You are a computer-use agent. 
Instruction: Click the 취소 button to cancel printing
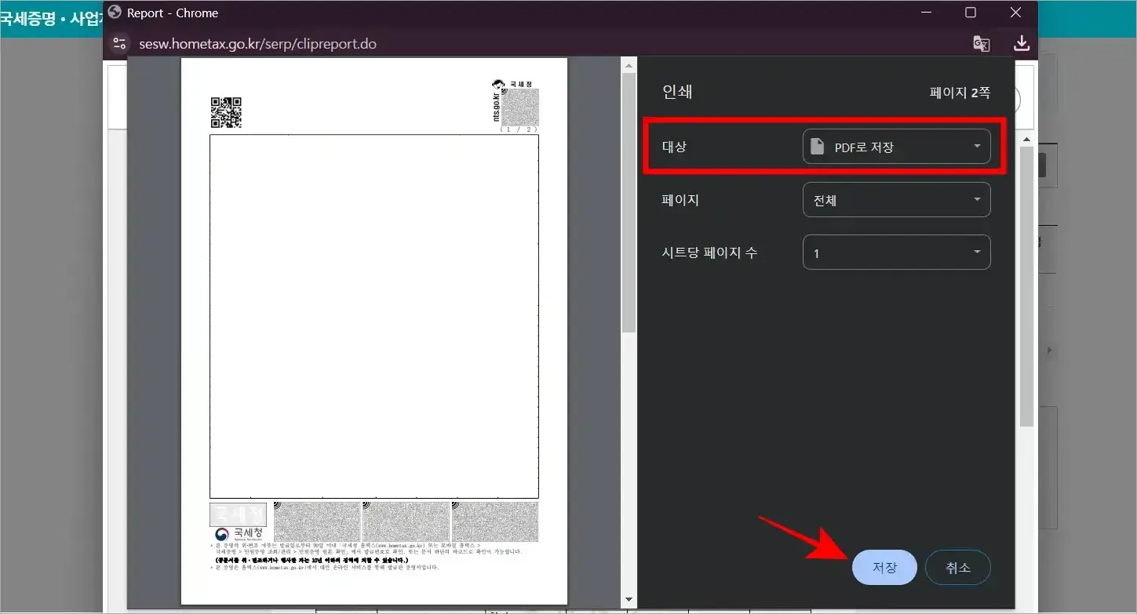[x=958, y=567]
